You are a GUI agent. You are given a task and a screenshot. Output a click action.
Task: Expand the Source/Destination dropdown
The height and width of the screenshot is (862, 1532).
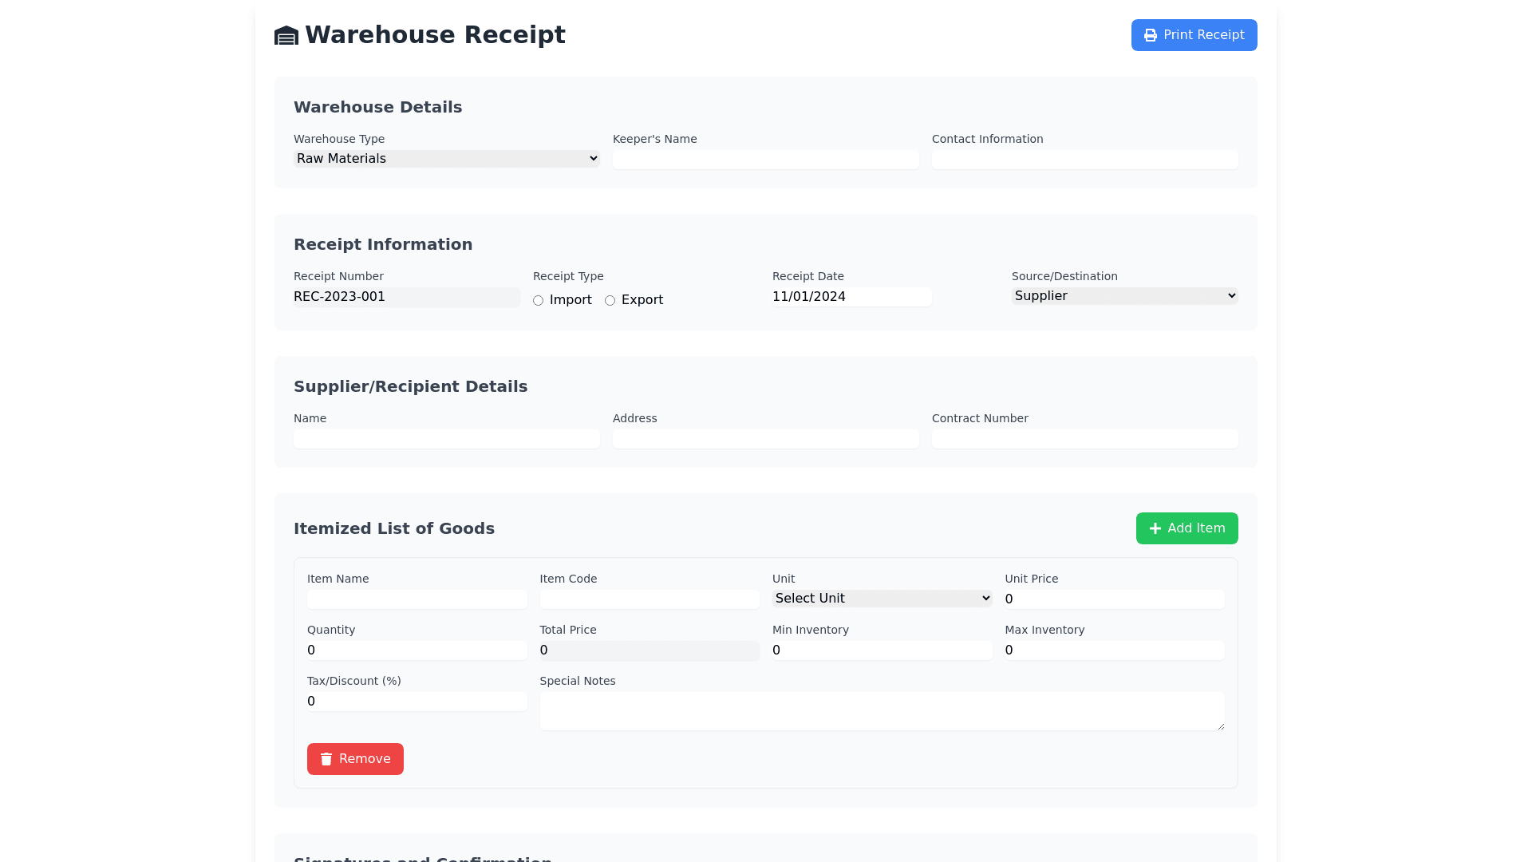pyautogui.click(x=1124, y=296)
